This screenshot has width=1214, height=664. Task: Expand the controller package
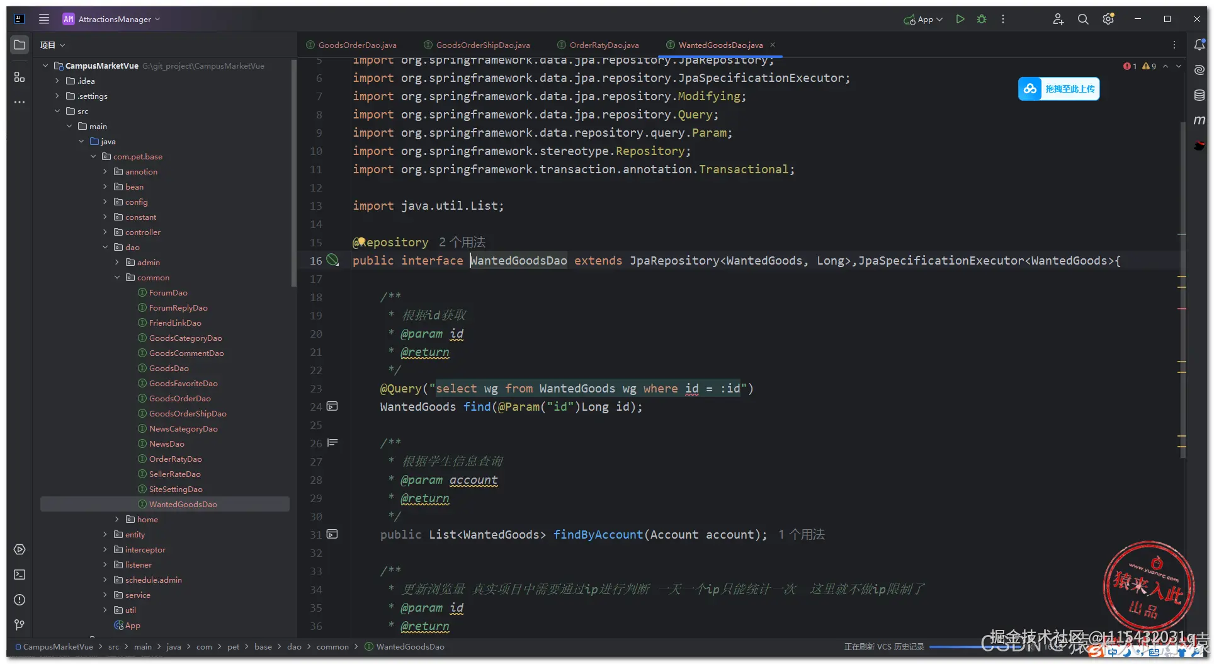point(105,232)
